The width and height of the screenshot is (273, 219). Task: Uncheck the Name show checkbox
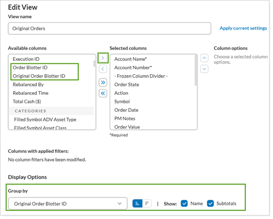(183, 203)
